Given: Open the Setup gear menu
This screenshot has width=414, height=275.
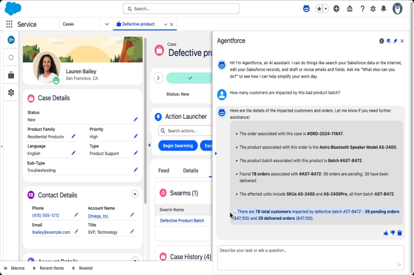Looking at the screenshot, I should point(373,9).
